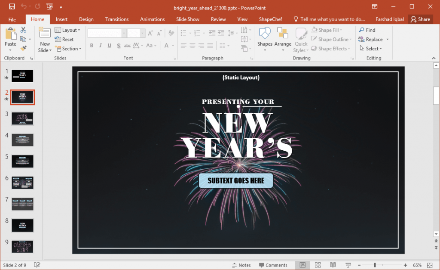Switch to Slide Sorter view
The image size is (440, 270).
coord(317,265)
